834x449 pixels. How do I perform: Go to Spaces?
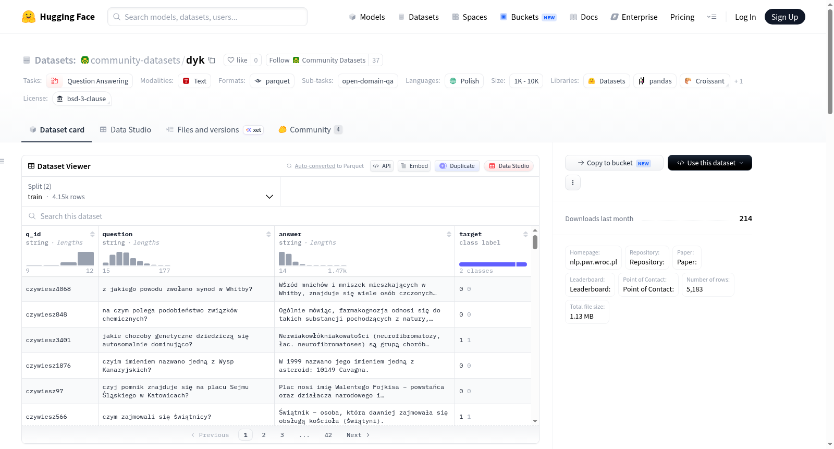[x=470, y=17]
